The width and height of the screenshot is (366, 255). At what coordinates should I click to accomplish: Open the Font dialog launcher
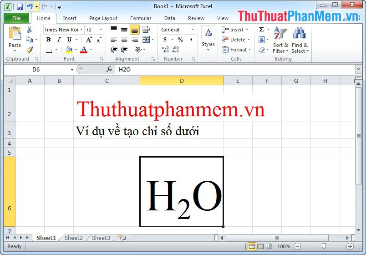point(102,59)
